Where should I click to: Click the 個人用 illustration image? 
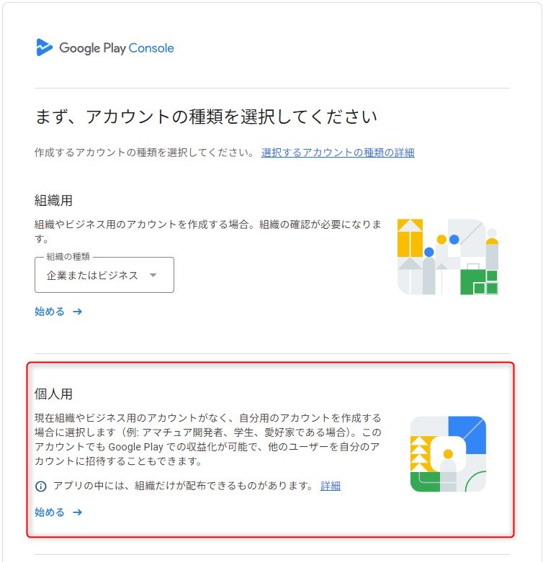click(x=447, y=453)
